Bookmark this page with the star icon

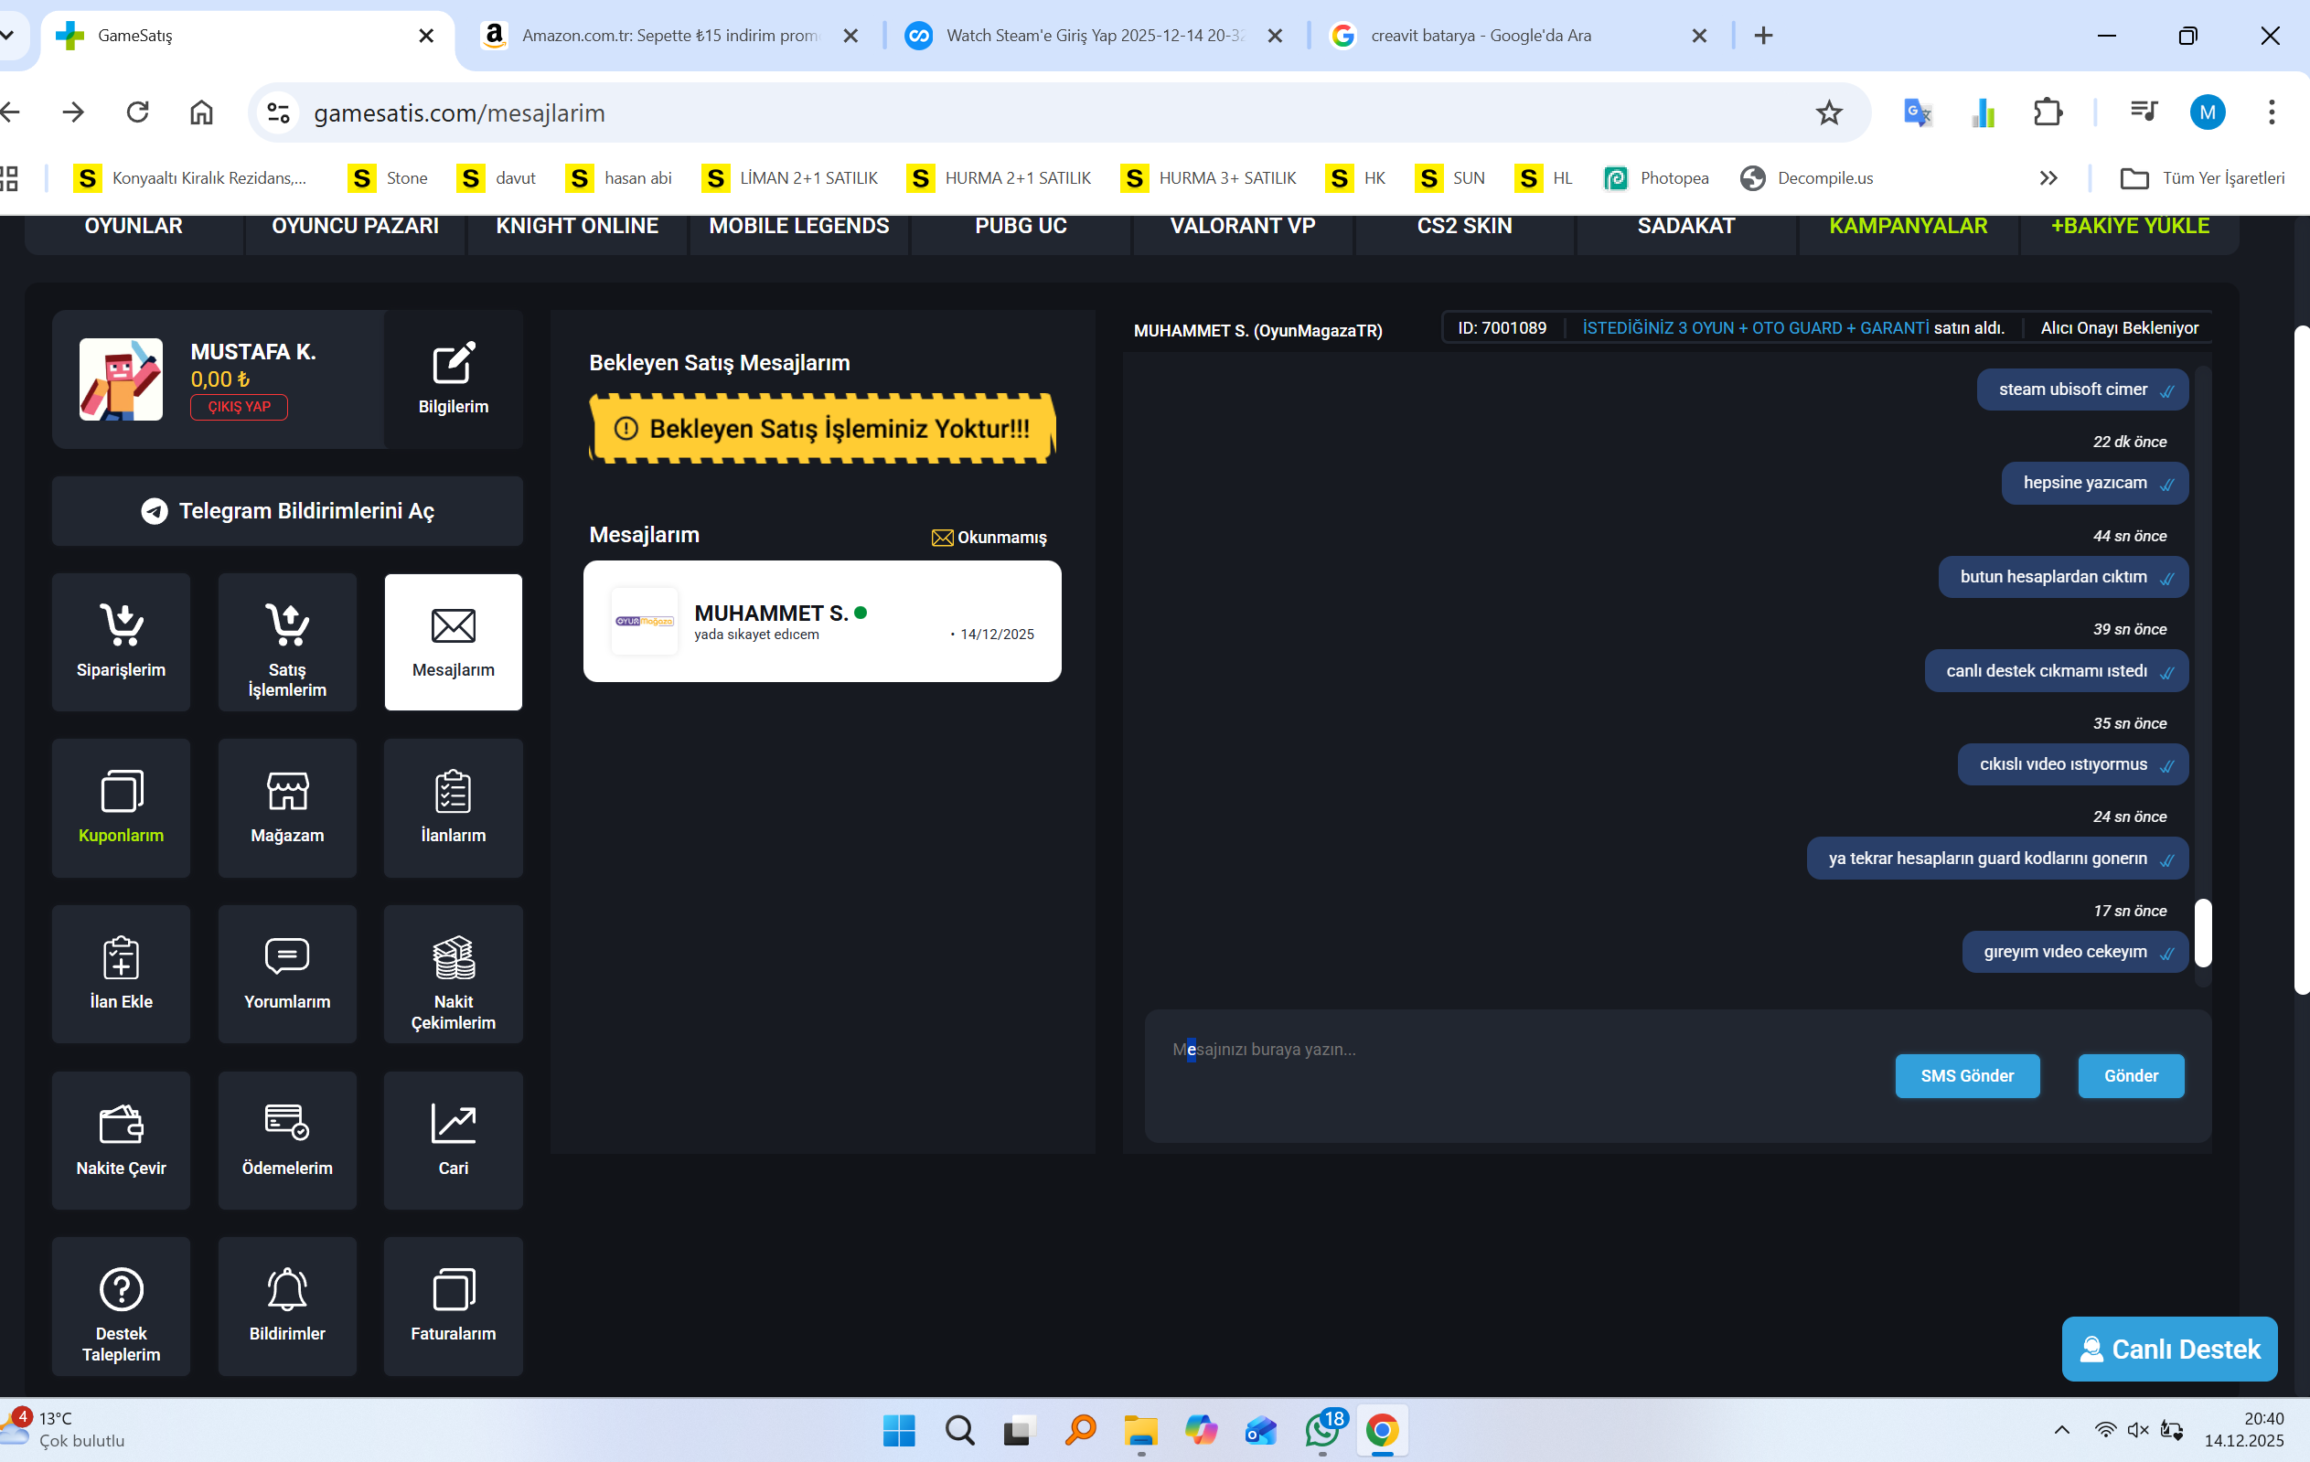point(1828,113)
